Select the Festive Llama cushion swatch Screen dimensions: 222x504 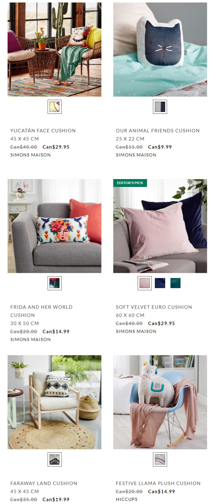pos(160,459)
